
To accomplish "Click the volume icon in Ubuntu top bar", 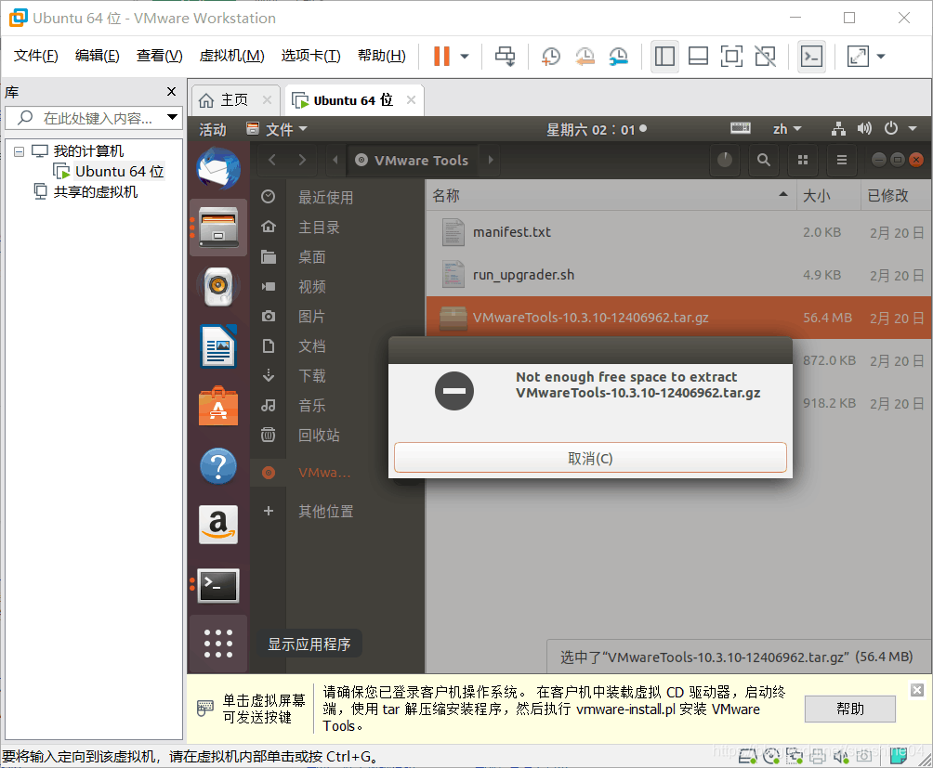I will 864,128.
